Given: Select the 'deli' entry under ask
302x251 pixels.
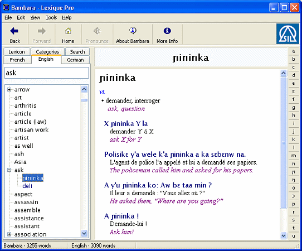Looking at the screenshot, I should click(27, 186).
